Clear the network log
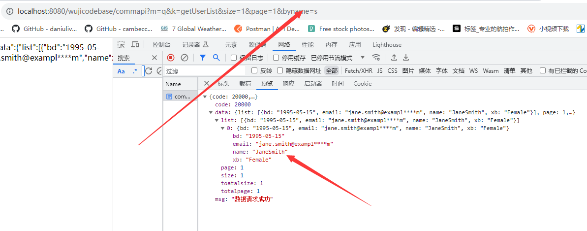 [x=185, y=58]
